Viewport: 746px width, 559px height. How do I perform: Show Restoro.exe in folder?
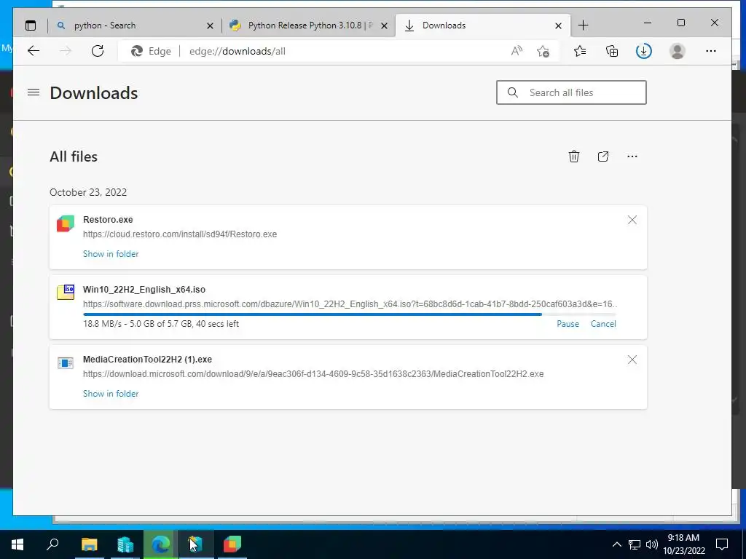111,254
